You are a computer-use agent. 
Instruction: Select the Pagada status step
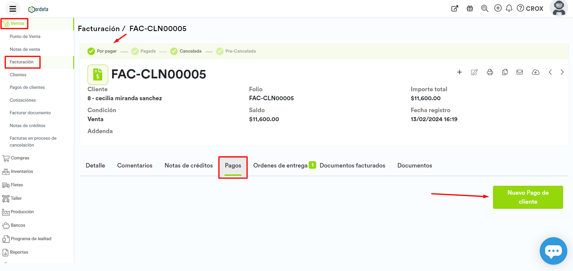tap(144, 51)
